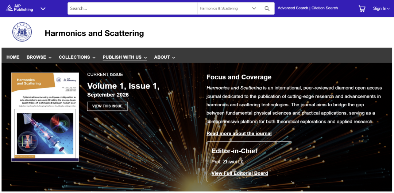Open Advanced Search
Screen dimensions: 394x193
point(293,8)
